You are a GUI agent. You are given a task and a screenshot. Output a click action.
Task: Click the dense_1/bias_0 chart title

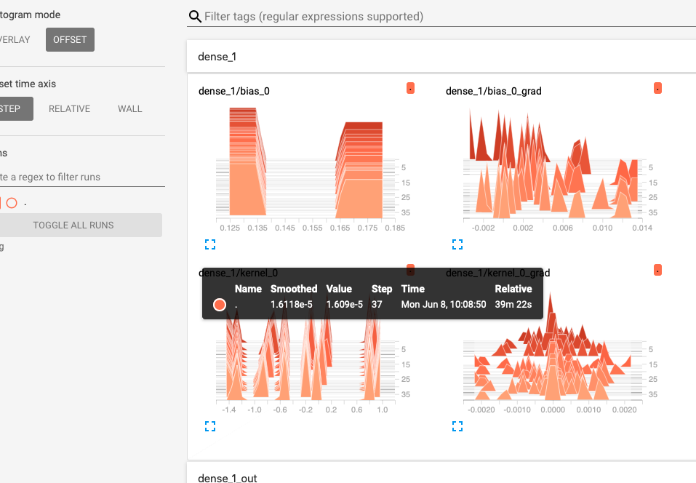(x=234, y=91)
